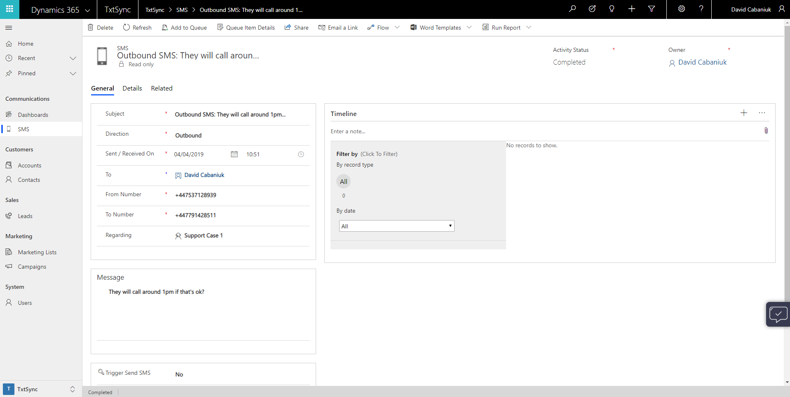The image size is (790, 397).
Task: Expand the Recent section chevron
Action: coord(73,58)
